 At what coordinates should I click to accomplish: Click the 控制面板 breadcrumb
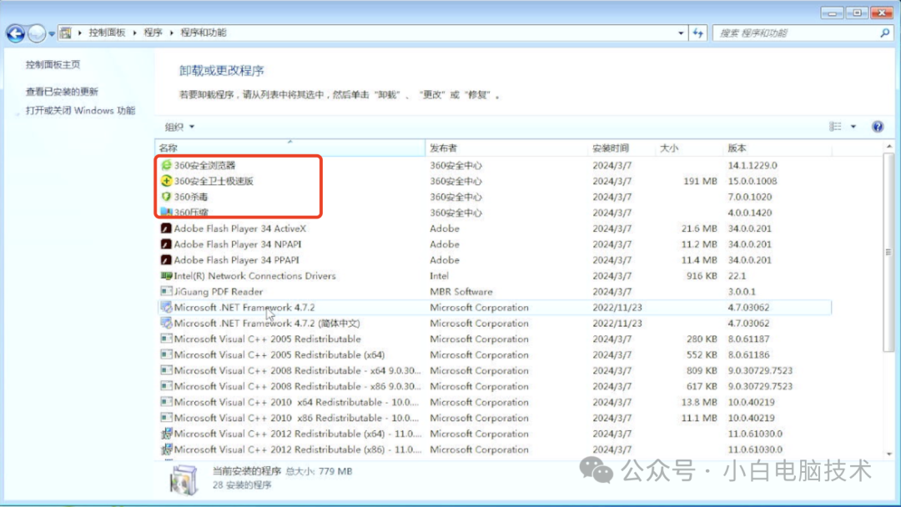click(x=107, y=33)
